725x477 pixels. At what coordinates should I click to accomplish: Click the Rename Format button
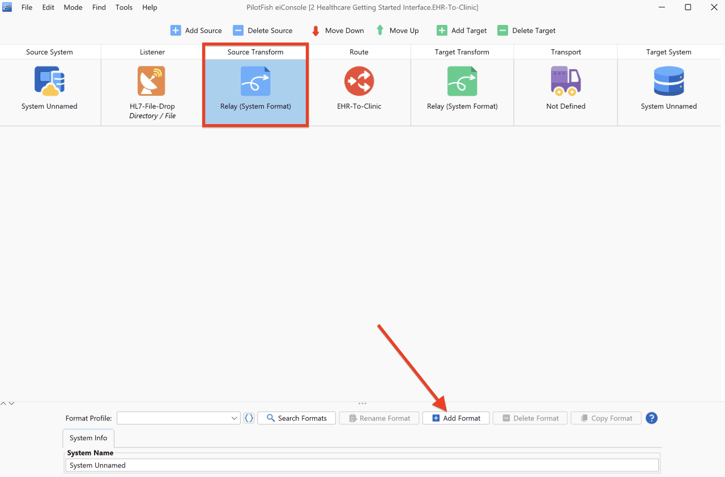click(379, 418)
